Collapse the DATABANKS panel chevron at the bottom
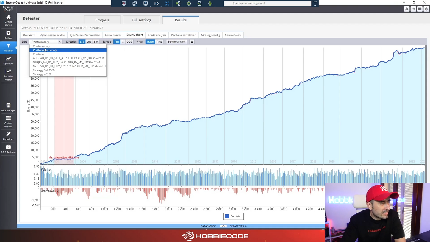This screenshot has height=242, width=430. coord(223,226)
